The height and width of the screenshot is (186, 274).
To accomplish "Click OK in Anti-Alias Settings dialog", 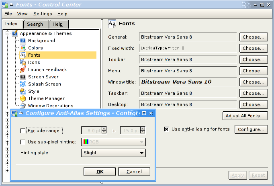I will pyautogui.click(x=100, y=172).
